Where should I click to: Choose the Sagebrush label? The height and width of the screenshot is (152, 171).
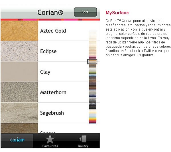[52, 113]
